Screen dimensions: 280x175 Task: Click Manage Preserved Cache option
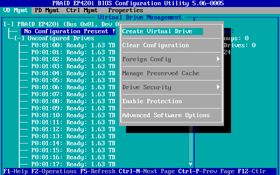tap(161, 73)
